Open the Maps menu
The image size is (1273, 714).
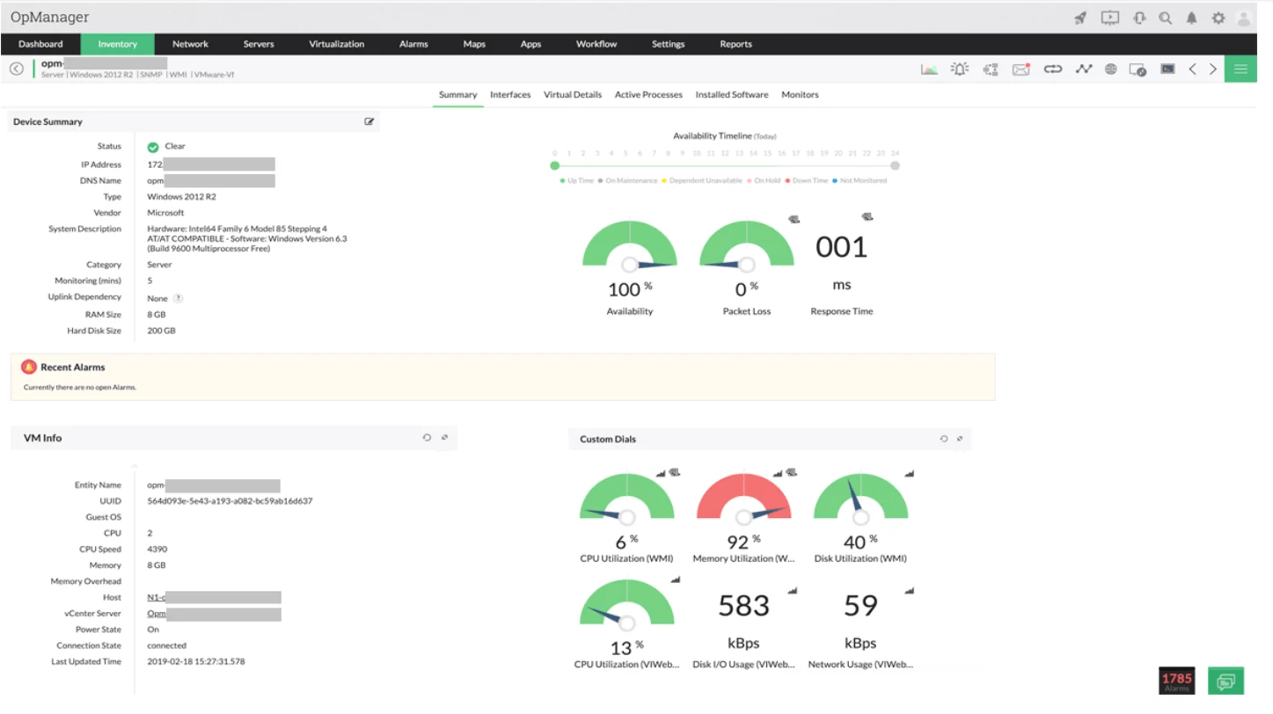tap(474, 44)
